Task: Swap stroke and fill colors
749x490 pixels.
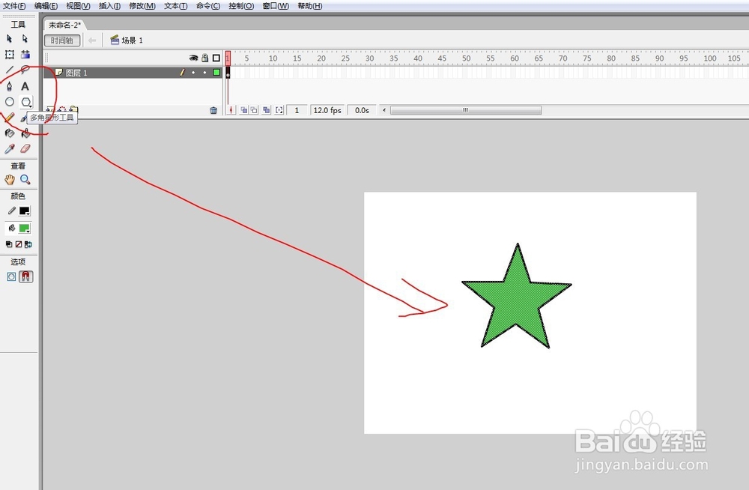Action: [x=28, y=244]
